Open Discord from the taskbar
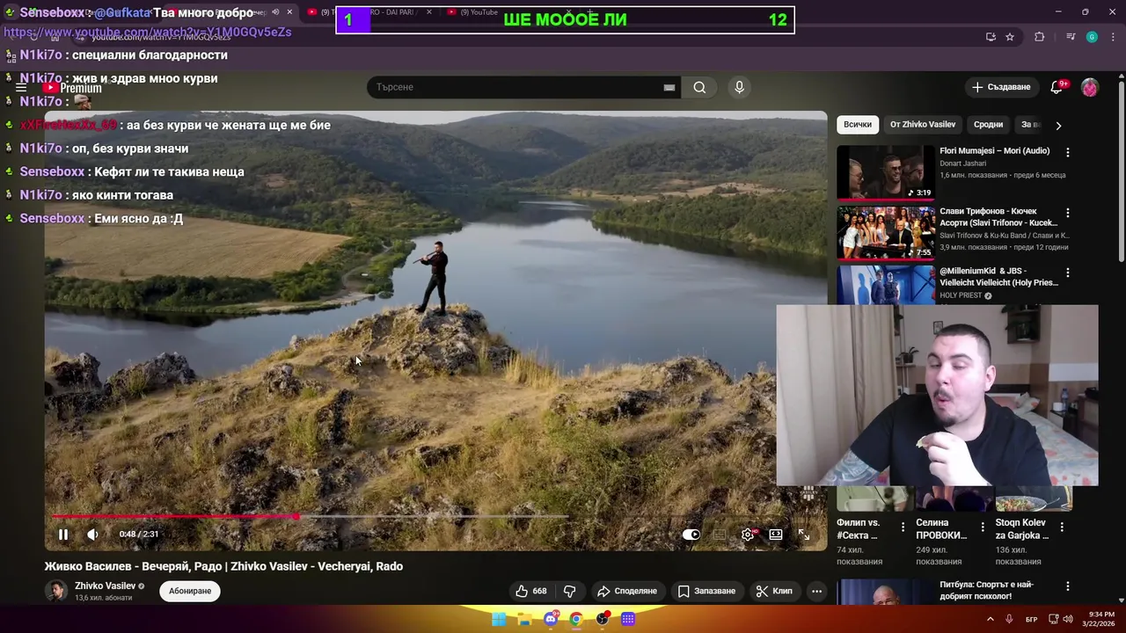Viewport: 1126px width, 633px height. (x=551, y=619)
